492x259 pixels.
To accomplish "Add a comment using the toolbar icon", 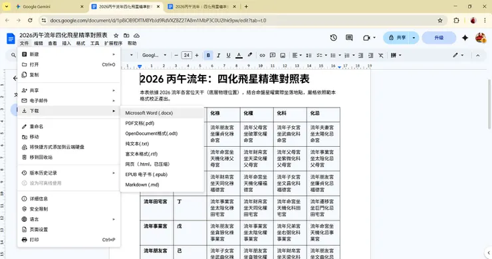I will tap(273, 55).
